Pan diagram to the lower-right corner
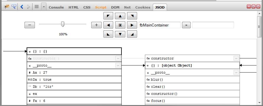The width and height of the screenshot is (263, 106). [132, 34]
